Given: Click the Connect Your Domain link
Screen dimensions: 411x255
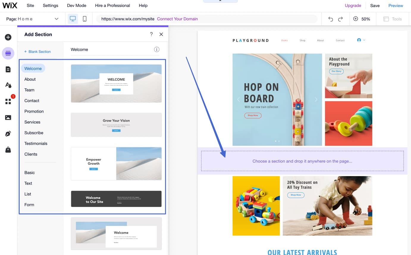Looking at the screenshot, I should coord(177,19).
